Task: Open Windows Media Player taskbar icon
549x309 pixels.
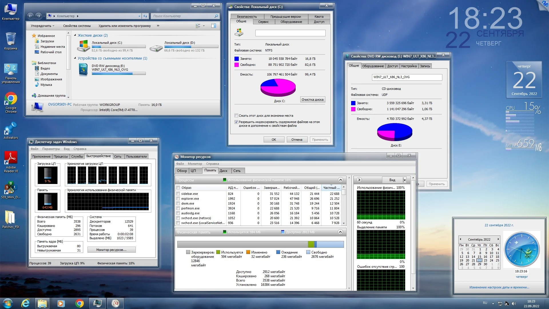Action: point(61,303)
